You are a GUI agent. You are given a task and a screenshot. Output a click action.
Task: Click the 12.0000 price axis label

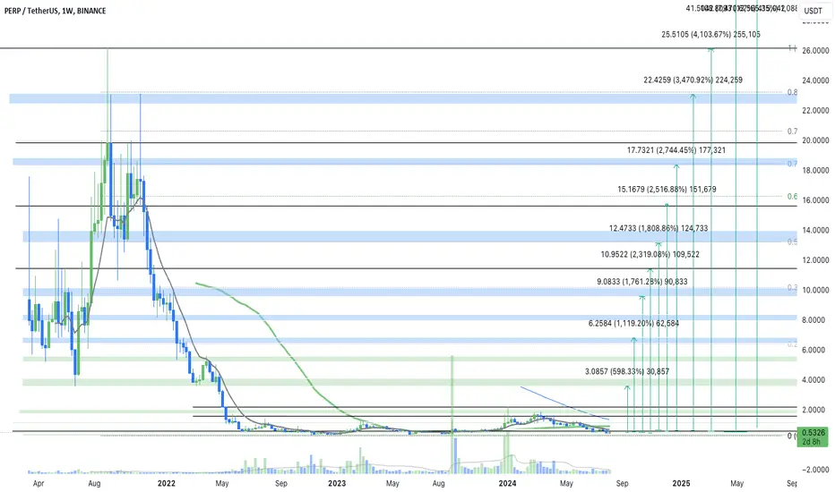(814, 260)
